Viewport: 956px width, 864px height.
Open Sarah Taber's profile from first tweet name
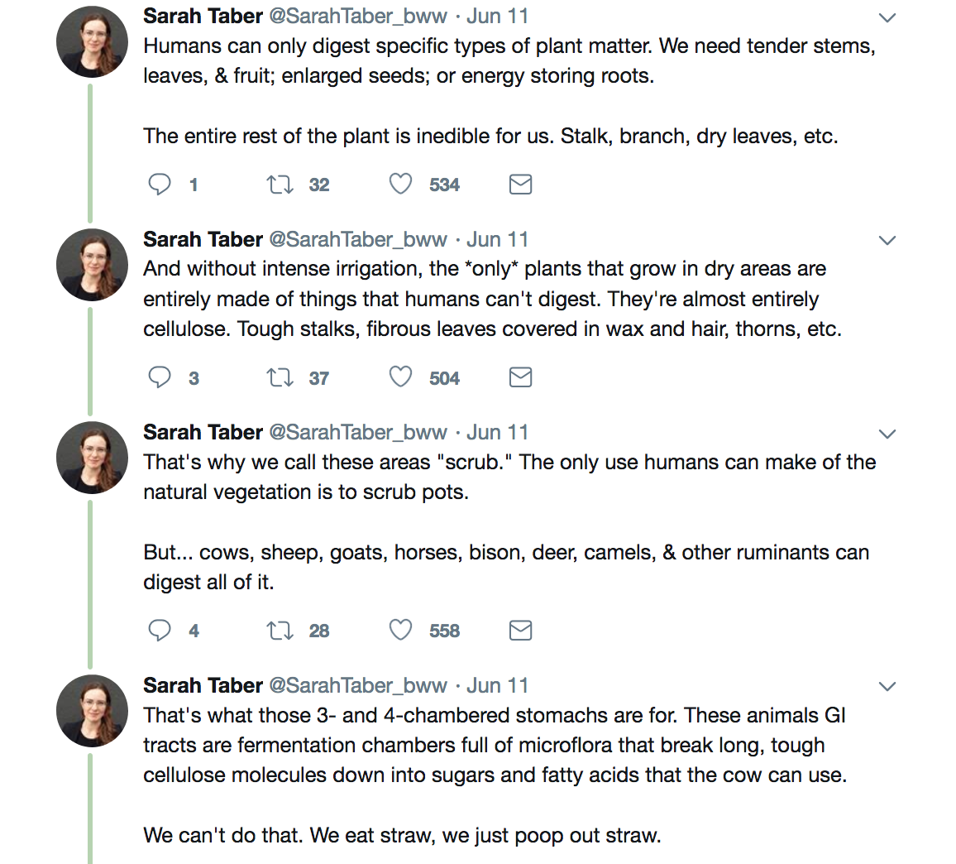pyautogui.click(x=203, y=16)
